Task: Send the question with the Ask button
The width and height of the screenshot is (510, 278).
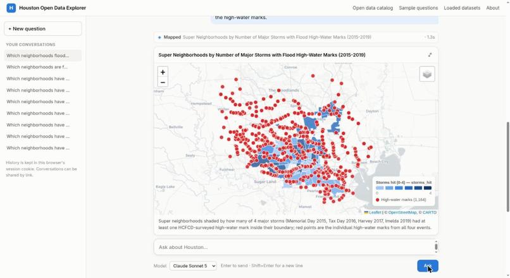Action: [427, 266]
